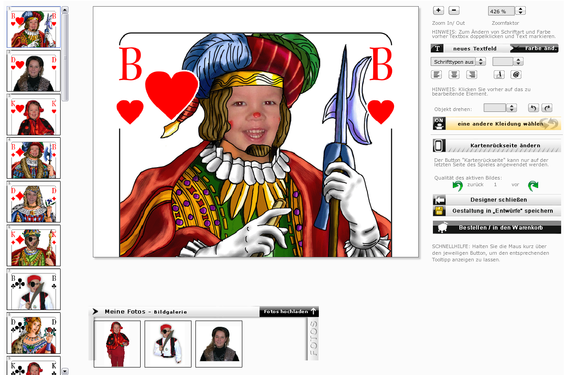Select the red-costume child photo in gallery
The image size is (566, 375).
(x=117, y=344)
